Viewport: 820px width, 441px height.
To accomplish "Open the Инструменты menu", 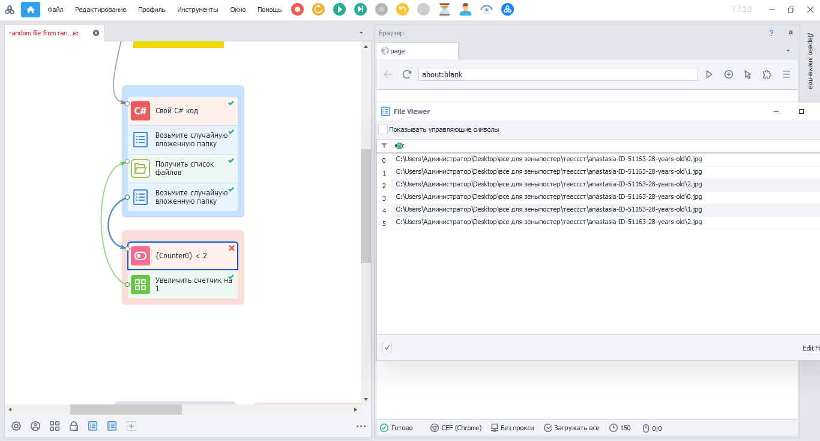I will 198,10.
